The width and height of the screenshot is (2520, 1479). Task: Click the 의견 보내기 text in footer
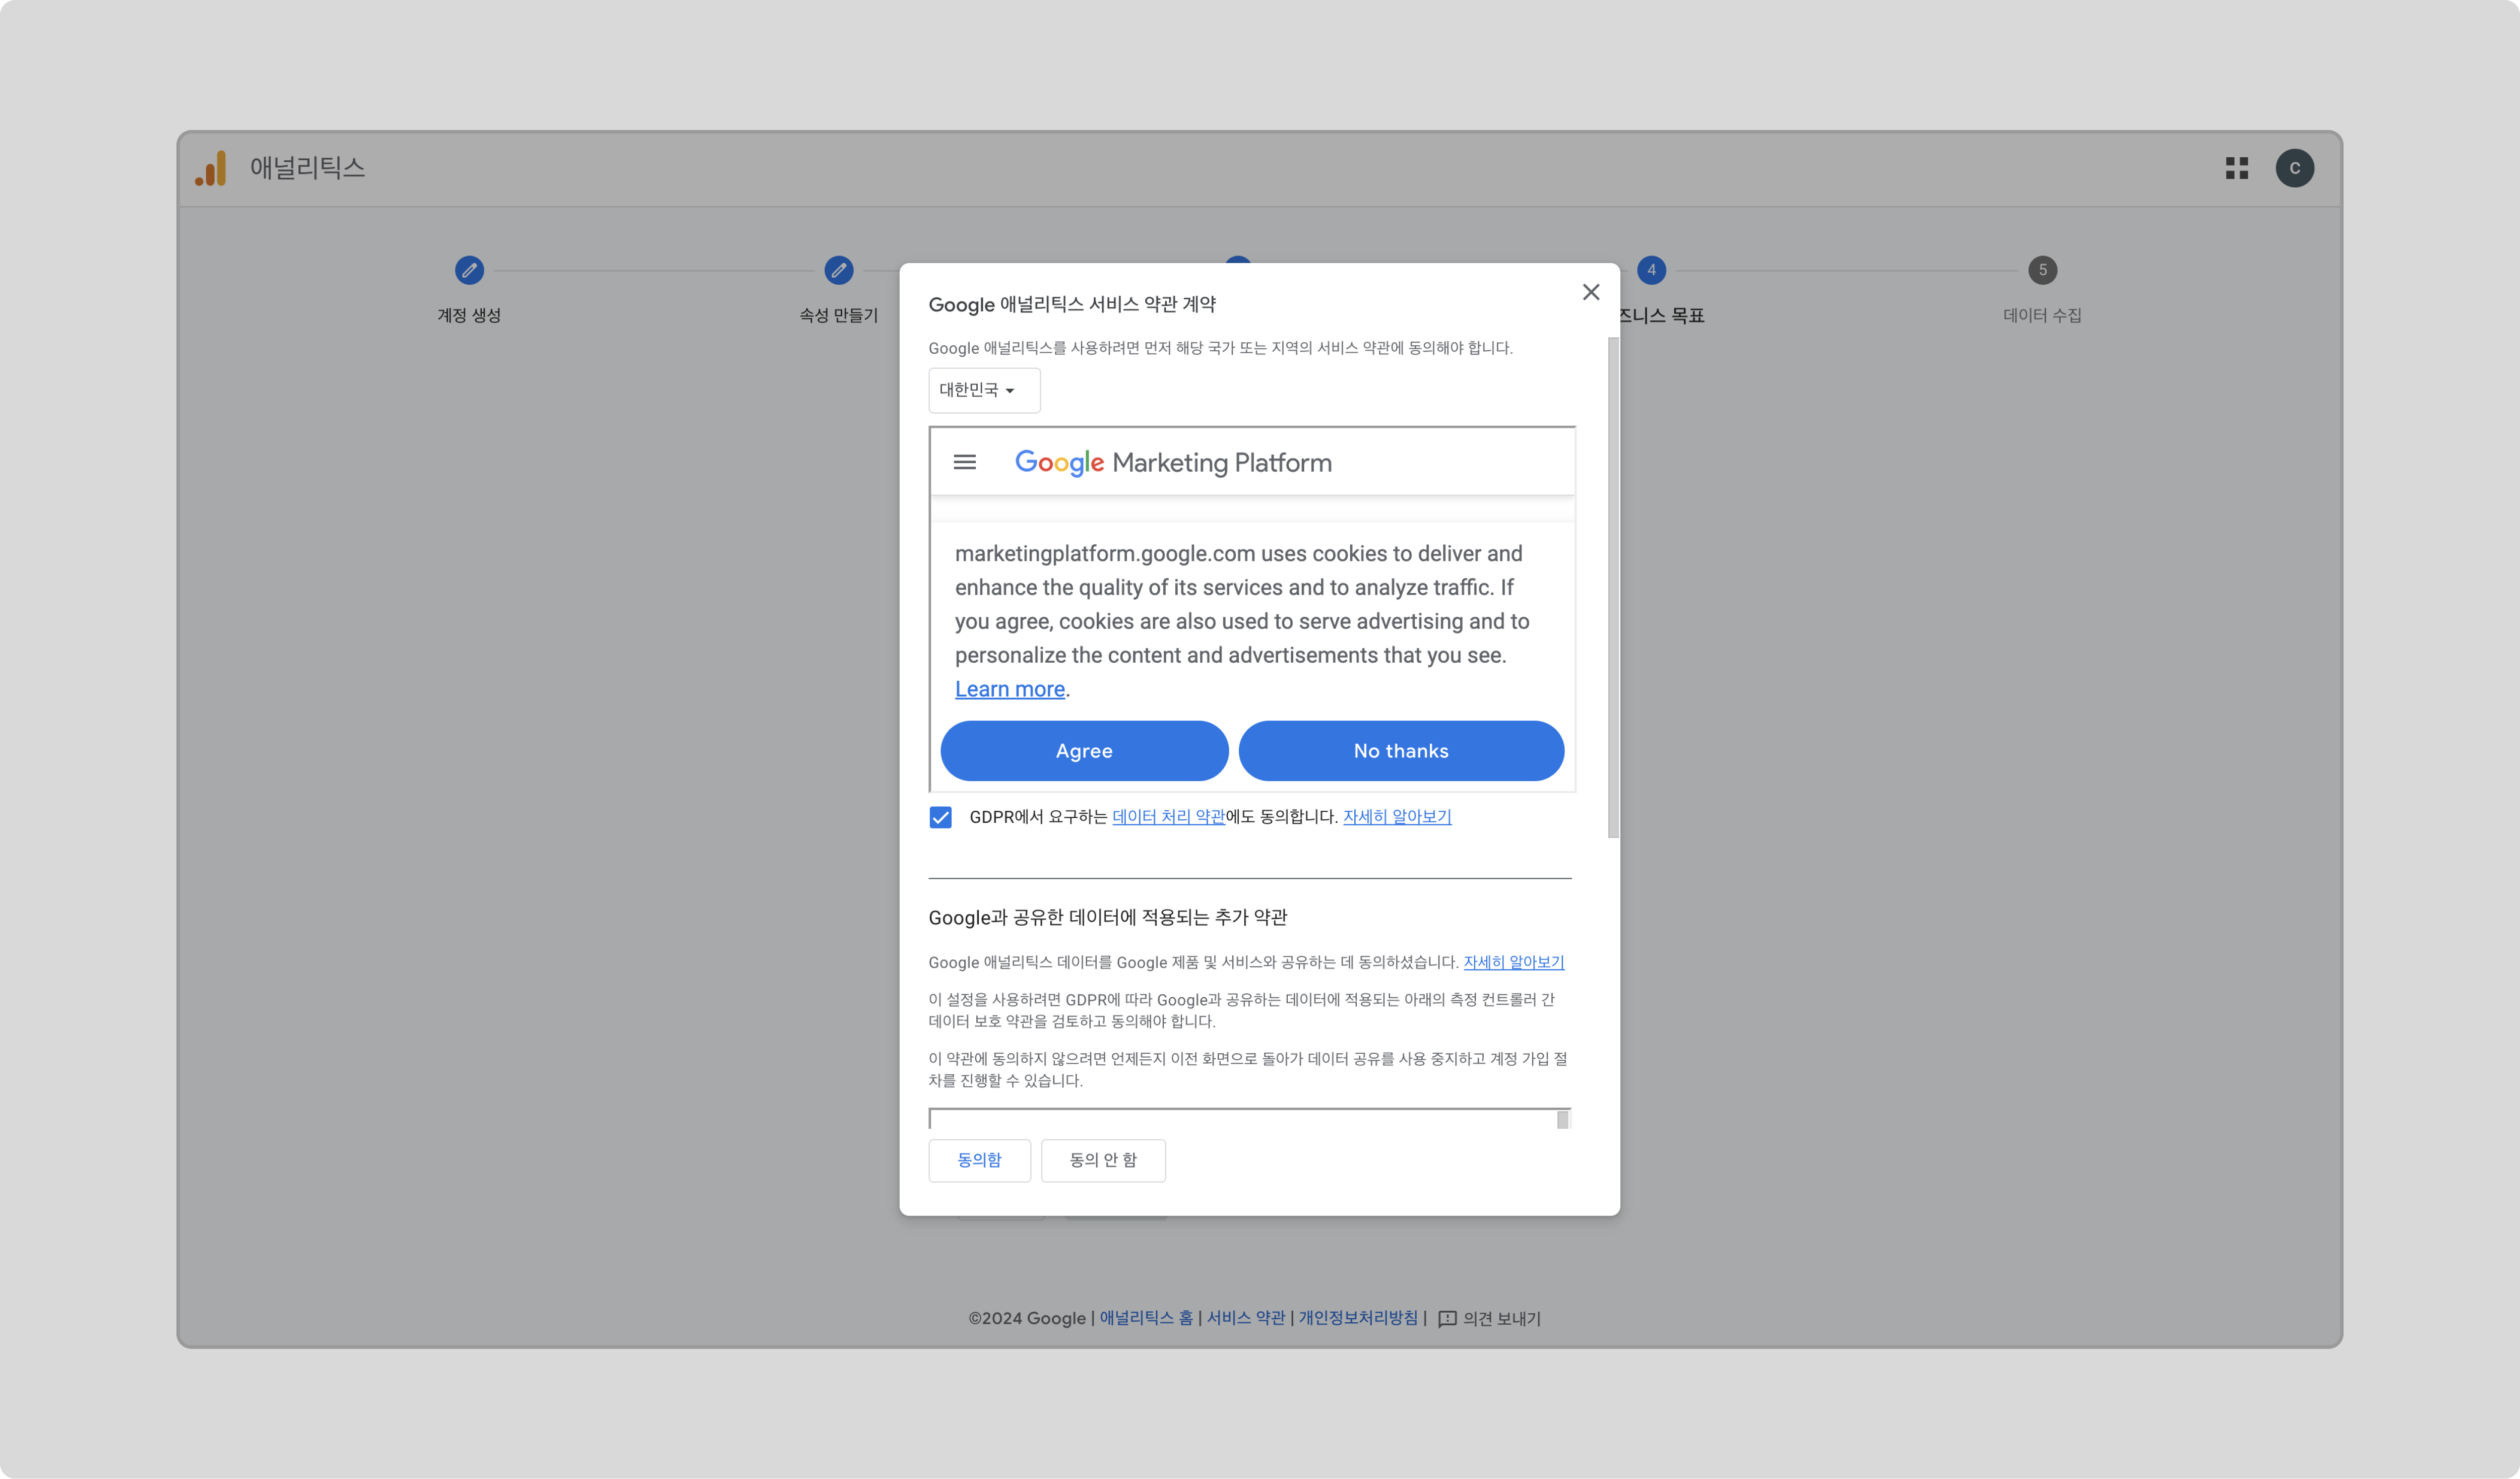click(x=1501, y=1319)
